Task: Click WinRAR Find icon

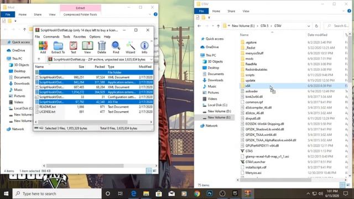Action: (116, 48)
